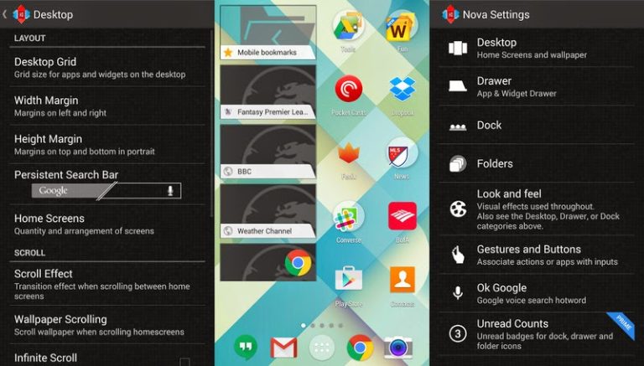
Task: Tap the Nova Settings logo icon
Action: 450,14
